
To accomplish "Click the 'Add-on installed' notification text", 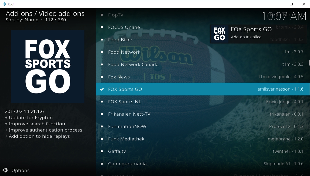I will tap(246, 37).
